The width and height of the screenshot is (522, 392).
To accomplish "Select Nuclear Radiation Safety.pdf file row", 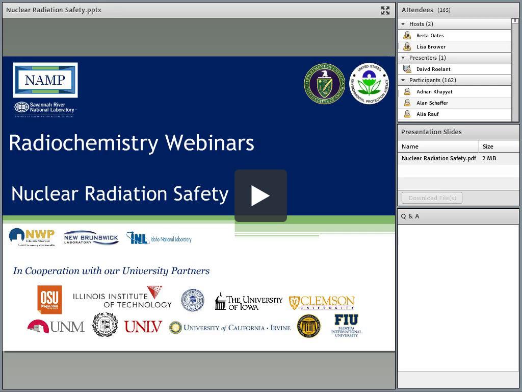I will pyautogui.click(x=458, y=158).
